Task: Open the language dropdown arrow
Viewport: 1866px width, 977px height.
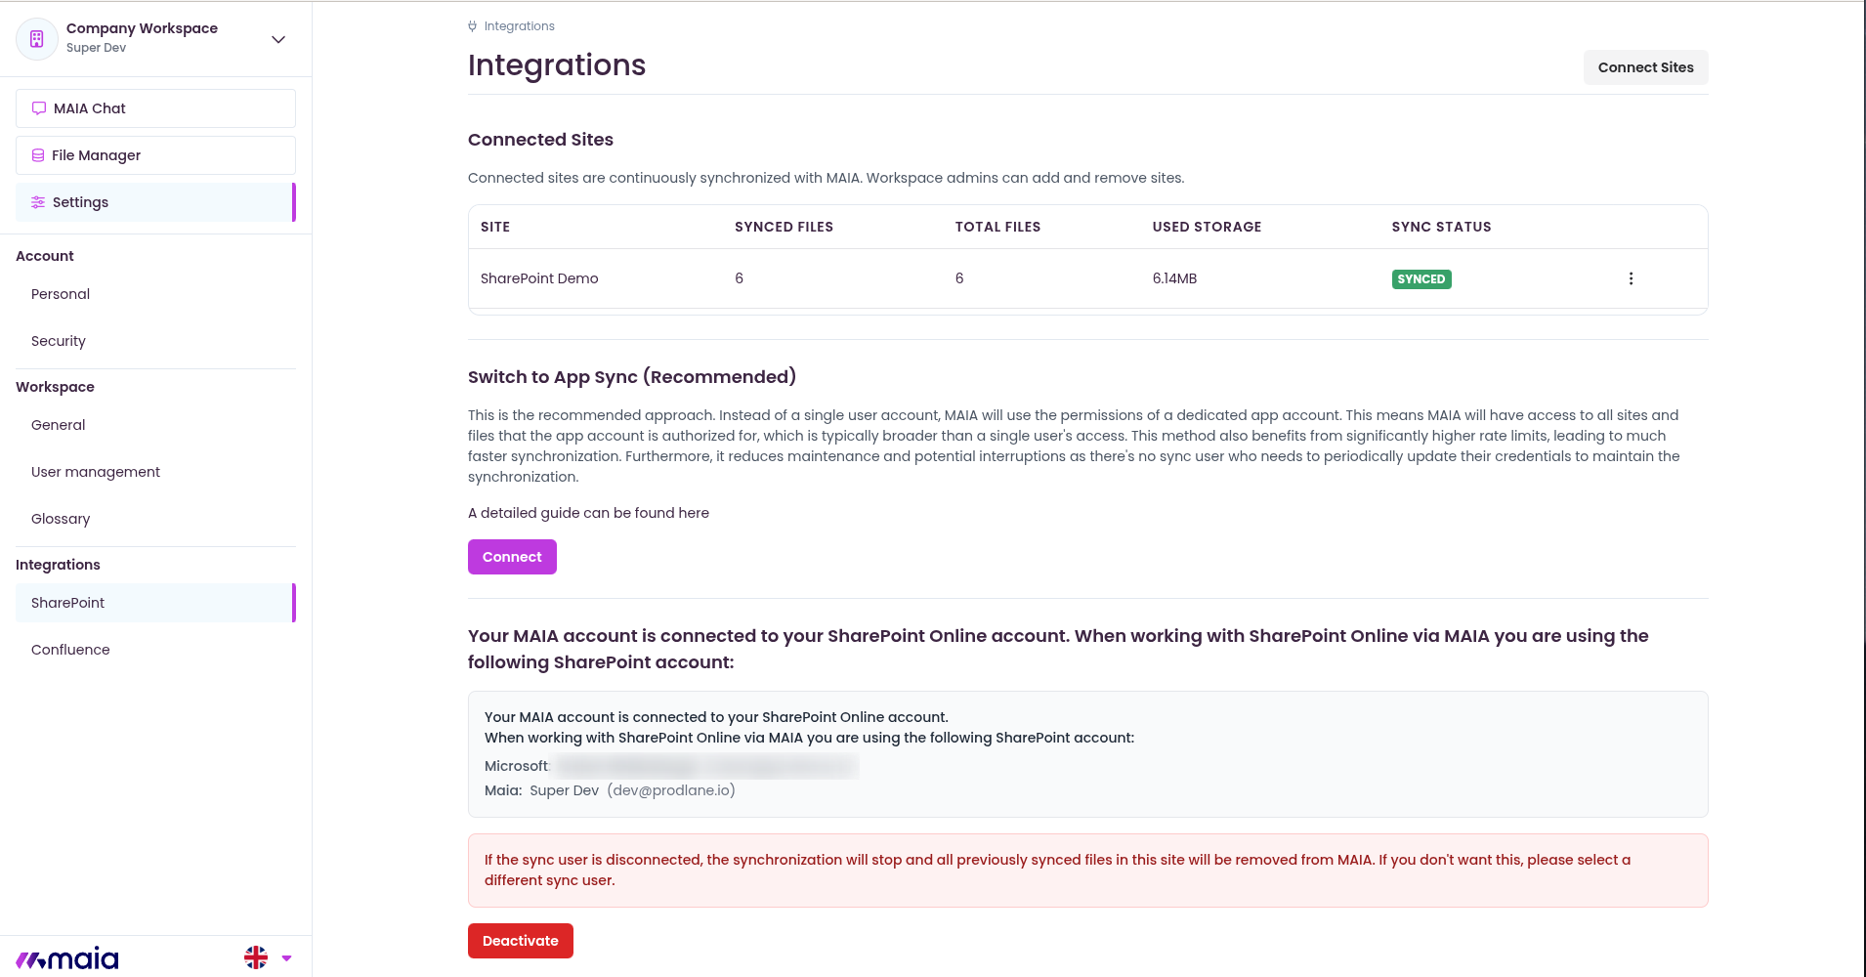Action: 286,958
